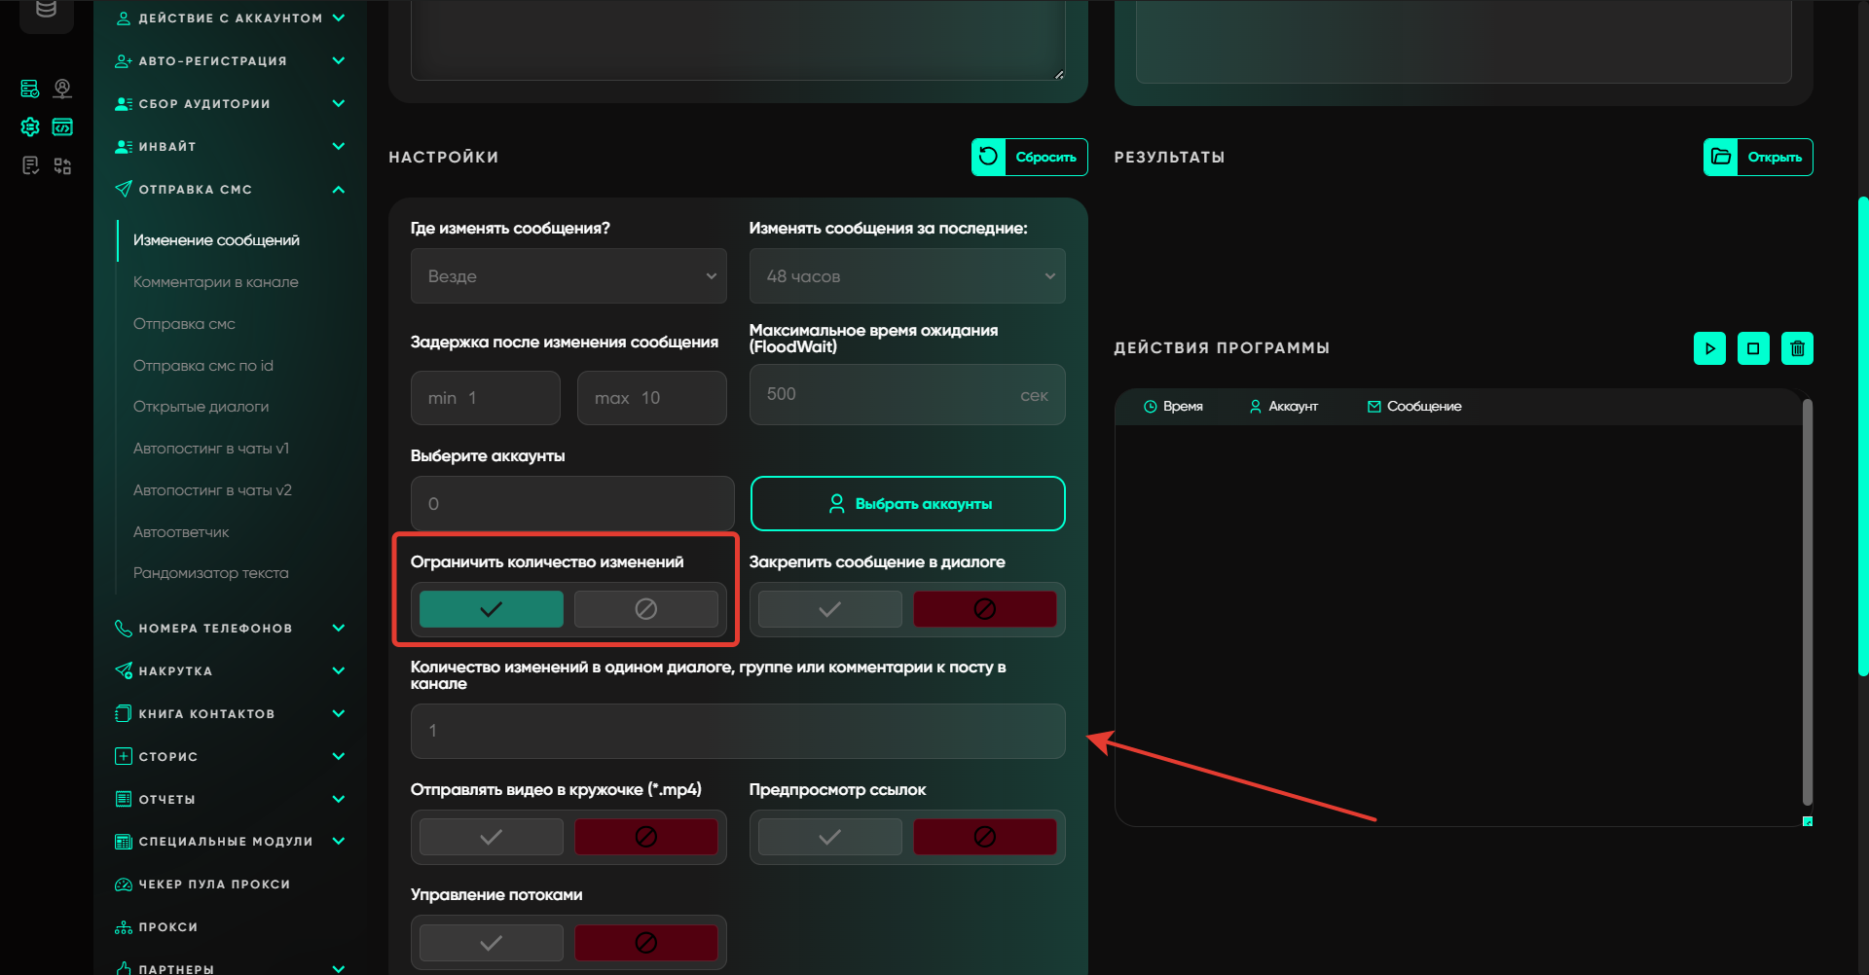Open the 'Везде' location dropdown
This screenshot has height=975, width=1869.
568,276
